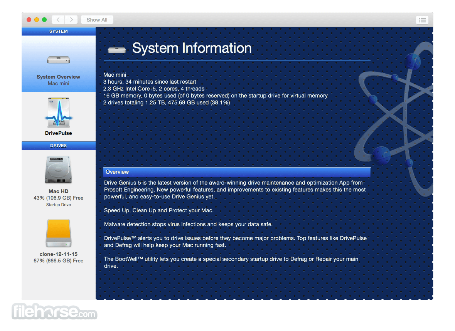Click the 'clone-12-11-15' drive name
This screenshot has height=331, width=455.
click(x=58, y=254)
